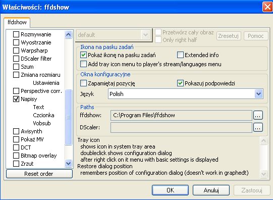
Task: Open Ustawienia under Zmiana rozmiaru
Action: click(x=46, y=83)
